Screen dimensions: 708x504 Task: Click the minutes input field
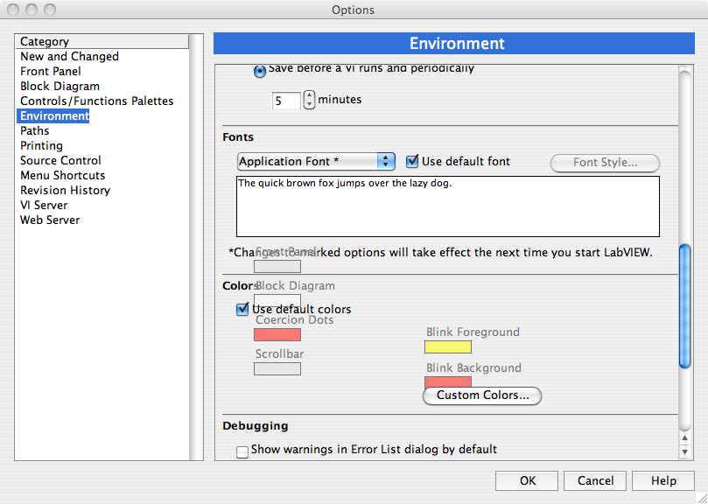pyautogui.click(x=286, y=101)
